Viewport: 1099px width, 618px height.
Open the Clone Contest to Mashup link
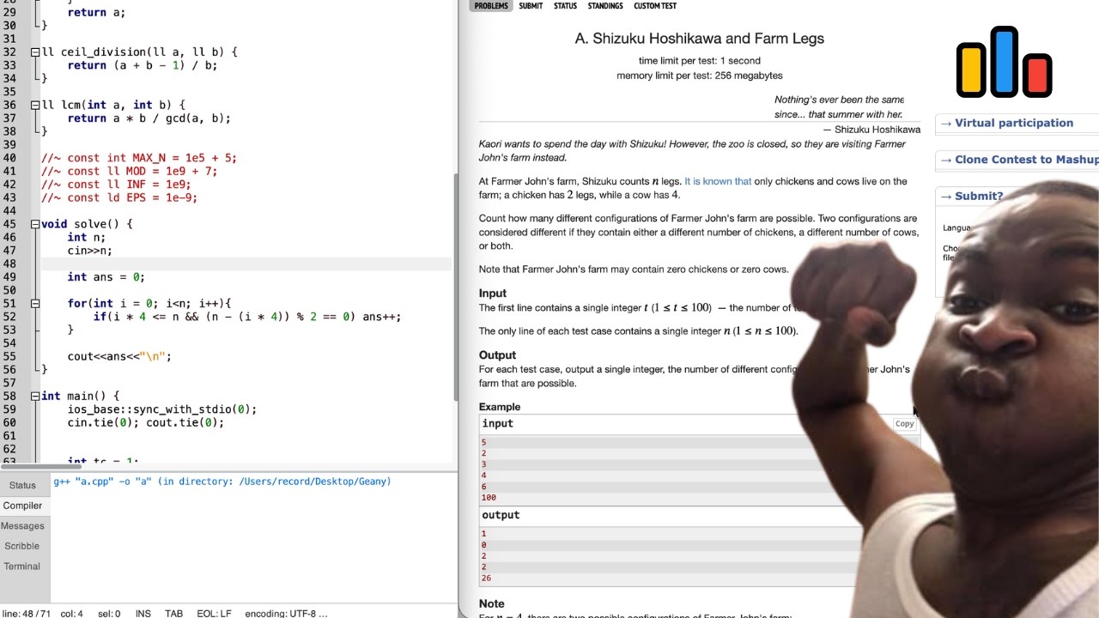1026,160
